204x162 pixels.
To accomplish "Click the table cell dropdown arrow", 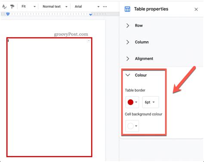I will click(89, 41).
